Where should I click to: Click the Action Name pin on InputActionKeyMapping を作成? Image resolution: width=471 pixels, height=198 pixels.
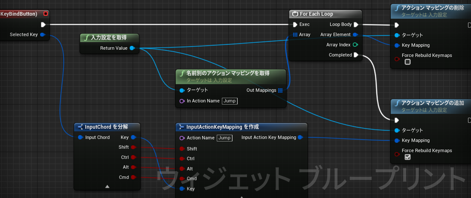182,138
